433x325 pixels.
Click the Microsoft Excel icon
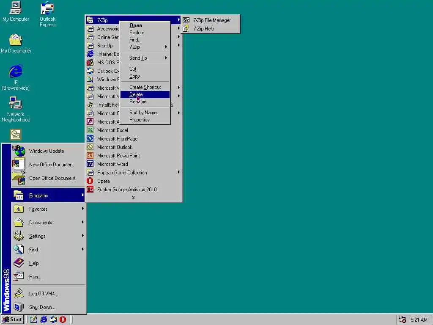tap(90, 130)
